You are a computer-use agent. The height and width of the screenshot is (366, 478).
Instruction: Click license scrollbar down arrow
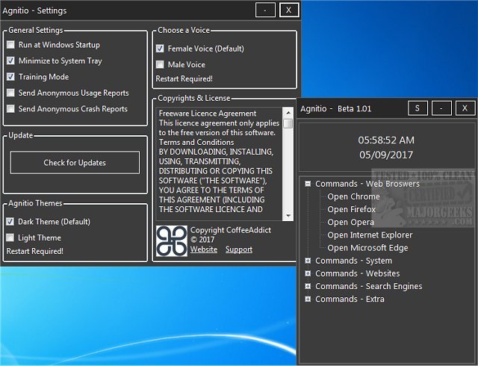(x=288, y=216)
